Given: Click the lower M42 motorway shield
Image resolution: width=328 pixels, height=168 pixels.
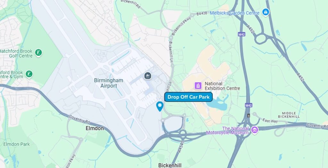Looking at the screenshot, I should (x=249, y=105).
